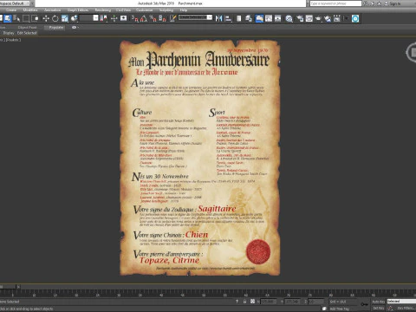
Task: Open Layer Explorer icon
Action: pos(249,18)
